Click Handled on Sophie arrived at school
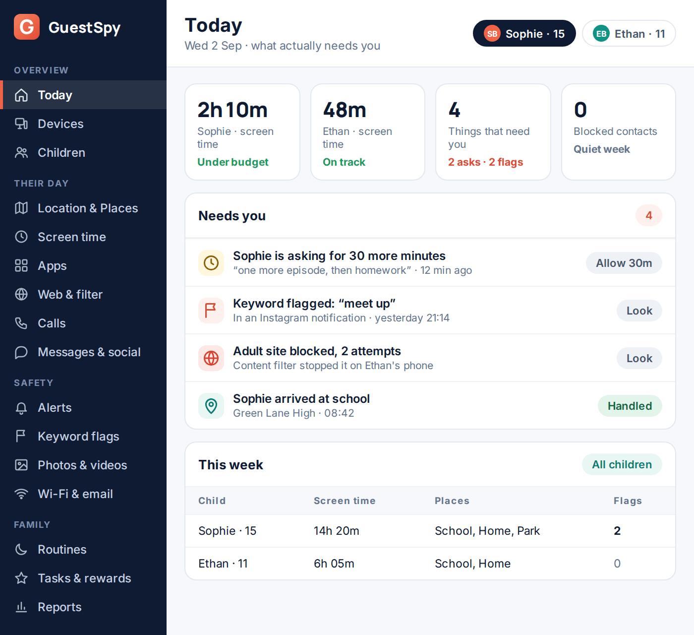 click(x=630, y=406)
